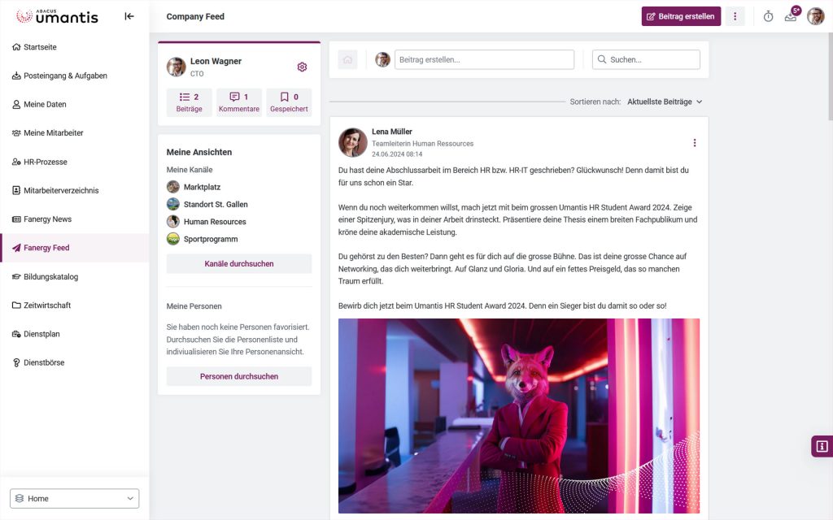Go to Zeitwirtschaft in the sidebar
This screenshot has width=833, height=520.
coord(47,305)
